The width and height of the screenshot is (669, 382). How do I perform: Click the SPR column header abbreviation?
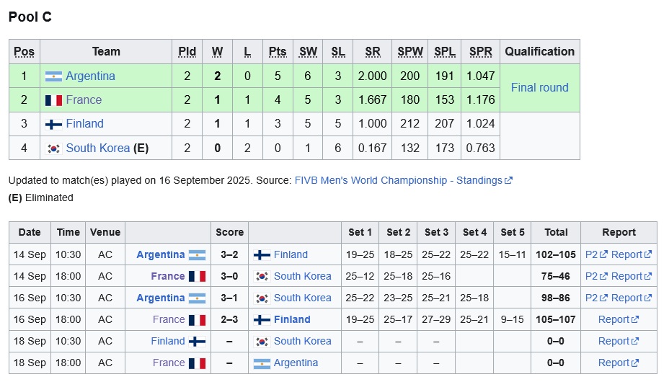pyautogui.click(x=480, y=52)
